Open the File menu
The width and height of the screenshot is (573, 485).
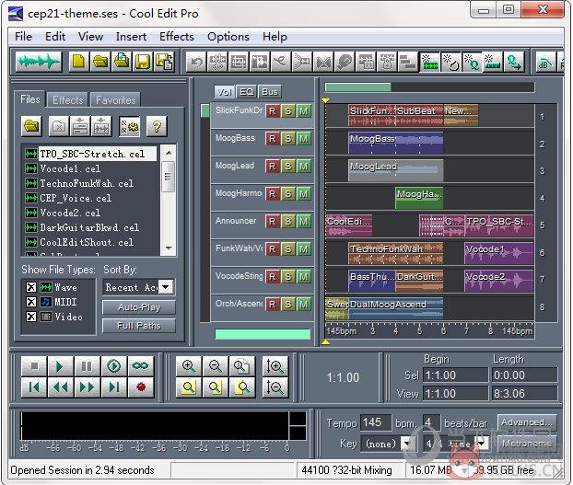pyautogui.click(x=23, y=37)
